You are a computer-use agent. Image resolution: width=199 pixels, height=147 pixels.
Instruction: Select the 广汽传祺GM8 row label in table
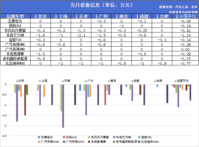pos(15,49)
